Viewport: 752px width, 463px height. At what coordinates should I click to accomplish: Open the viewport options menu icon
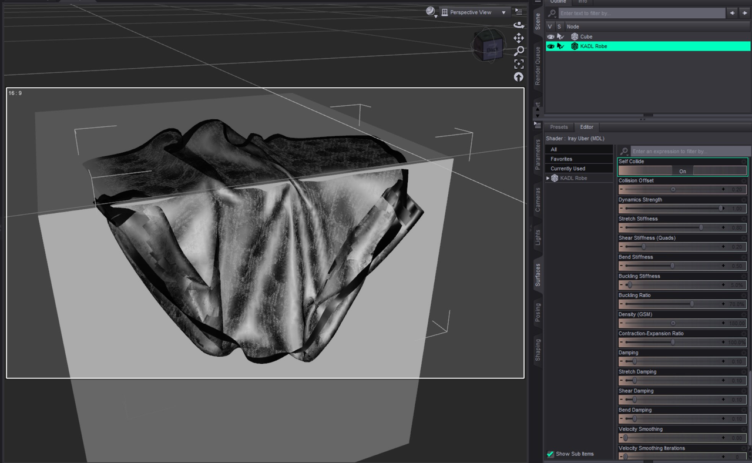point(519,12)
